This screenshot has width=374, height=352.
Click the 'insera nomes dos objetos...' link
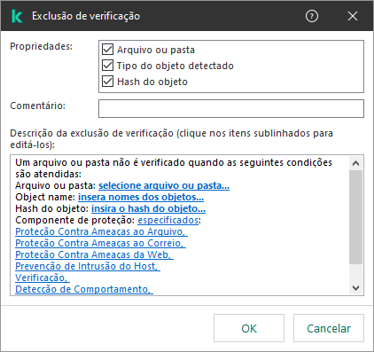coord(141,197)
